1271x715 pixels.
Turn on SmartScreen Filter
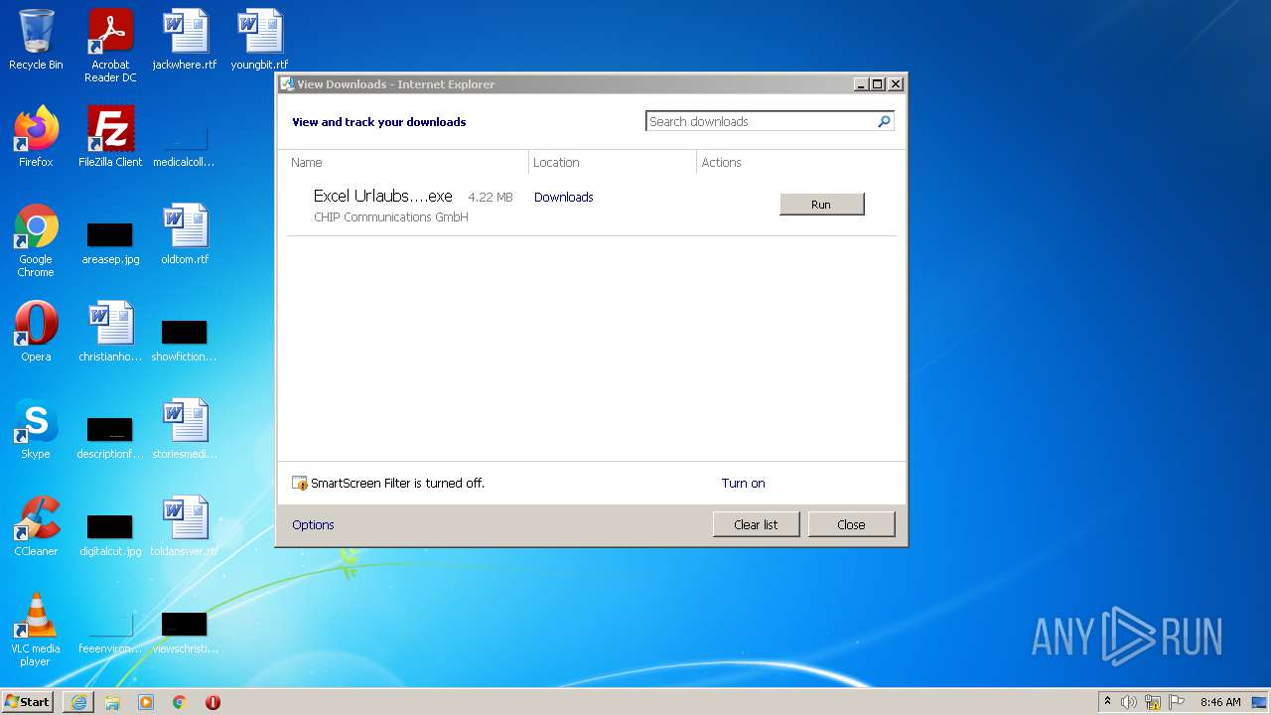743,483
